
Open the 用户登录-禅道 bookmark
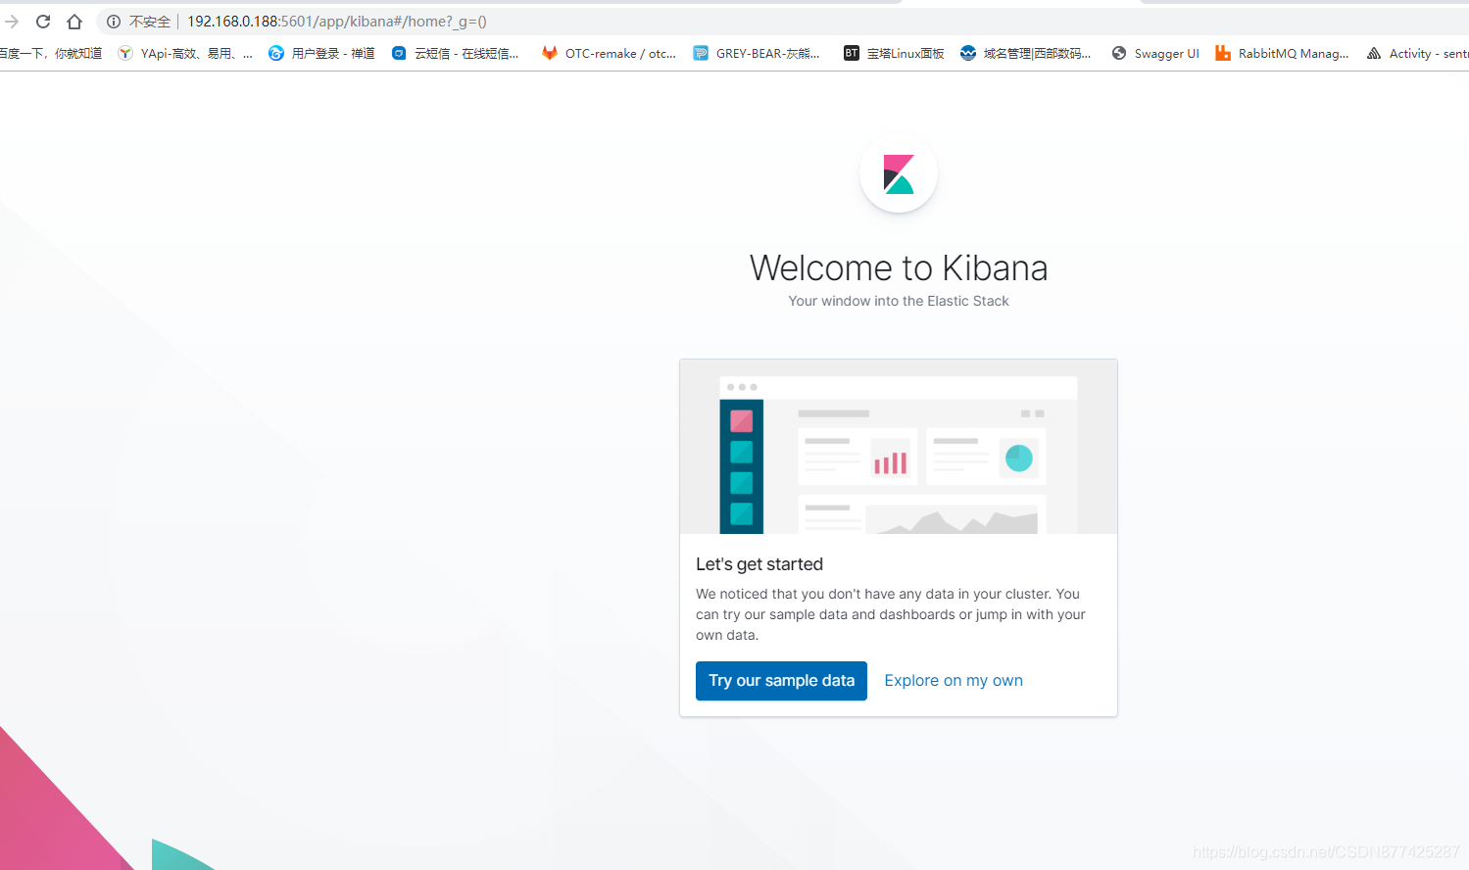(x=320, y=53)
